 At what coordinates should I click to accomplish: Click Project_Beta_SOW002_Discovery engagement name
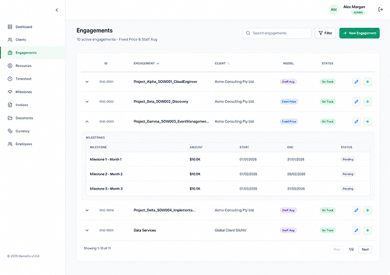click(x=161, y=101)
